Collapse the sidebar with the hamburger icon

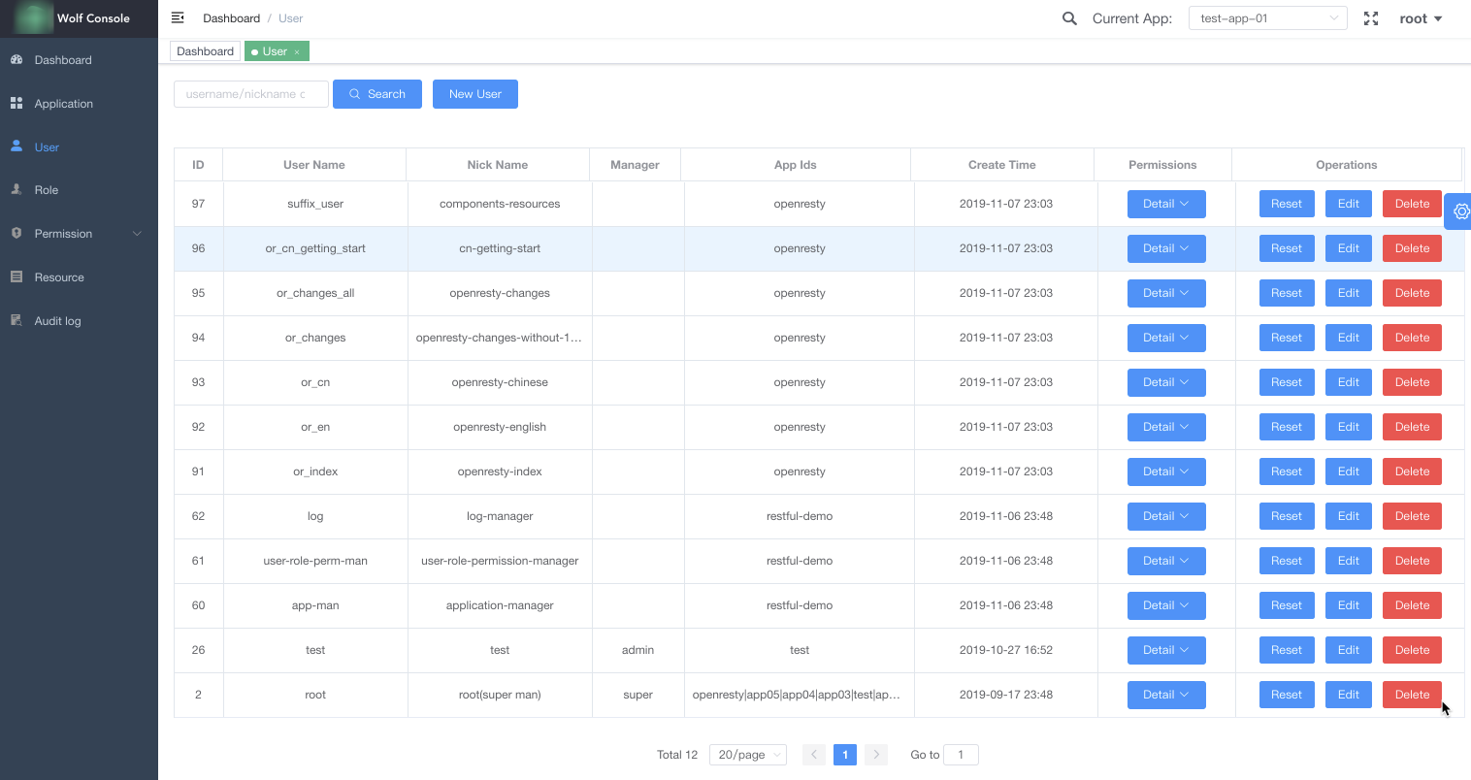(178, 16)
